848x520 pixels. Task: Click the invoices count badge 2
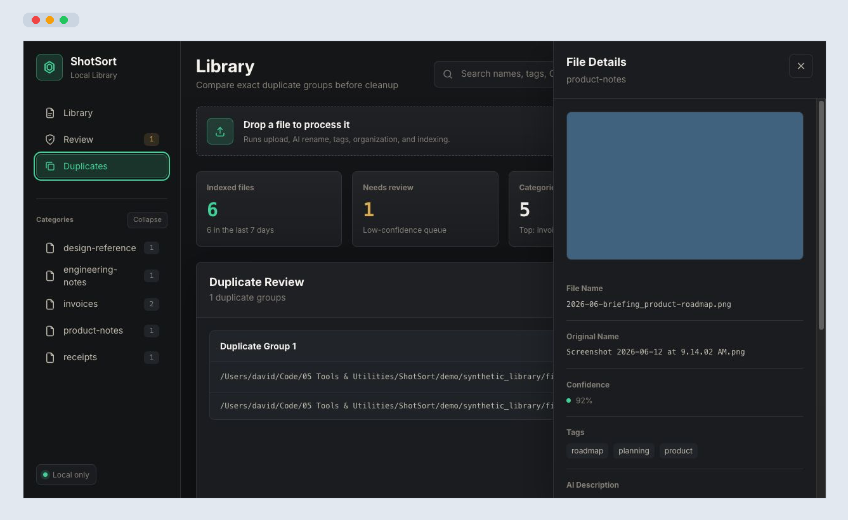151,304
